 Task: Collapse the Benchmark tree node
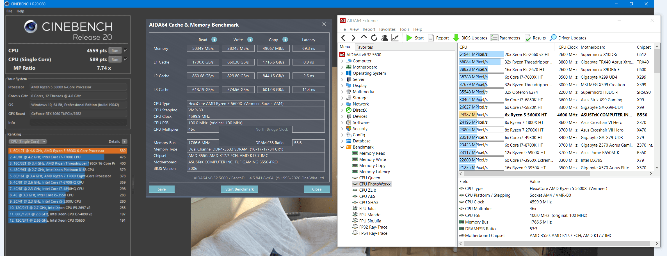pyautogui.click(x=342, y=147)
